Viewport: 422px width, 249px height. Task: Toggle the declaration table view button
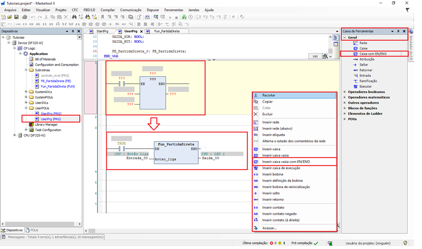[335, 44]
